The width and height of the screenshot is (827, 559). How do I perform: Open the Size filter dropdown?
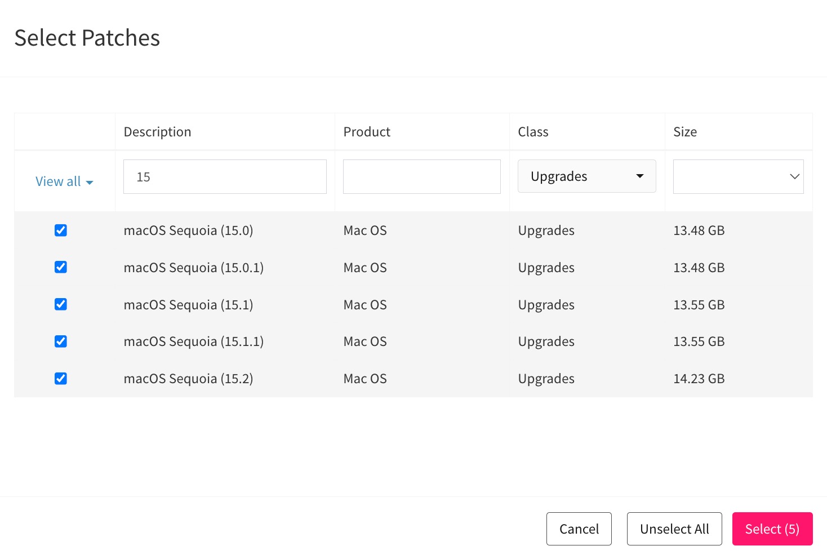tap(738, 176)
